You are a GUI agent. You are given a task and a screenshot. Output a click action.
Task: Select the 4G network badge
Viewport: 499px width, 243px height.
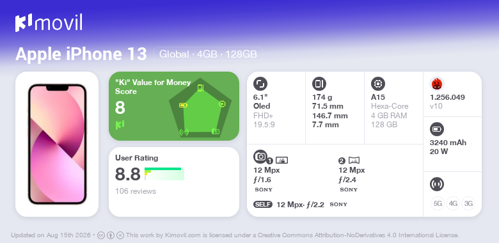(x=453, y=203)
